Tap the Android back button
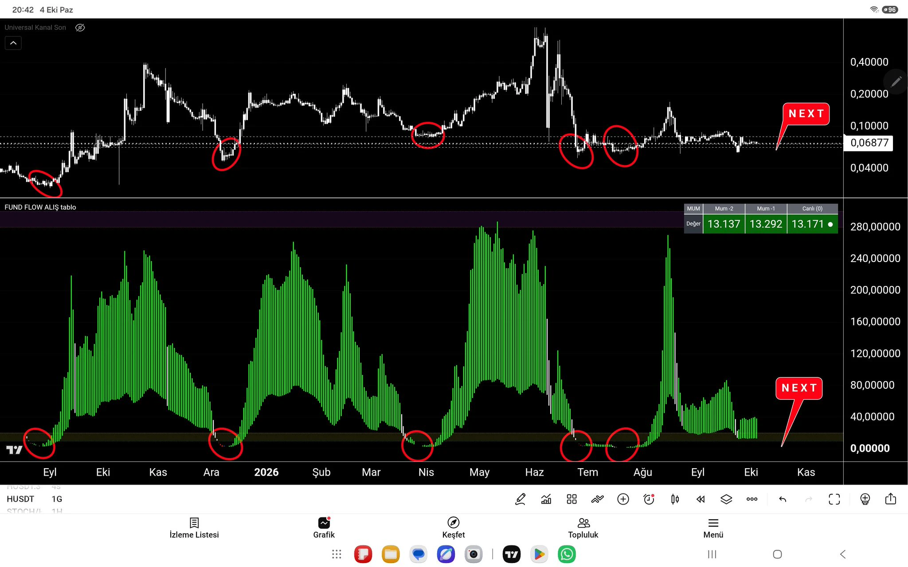 843,554
